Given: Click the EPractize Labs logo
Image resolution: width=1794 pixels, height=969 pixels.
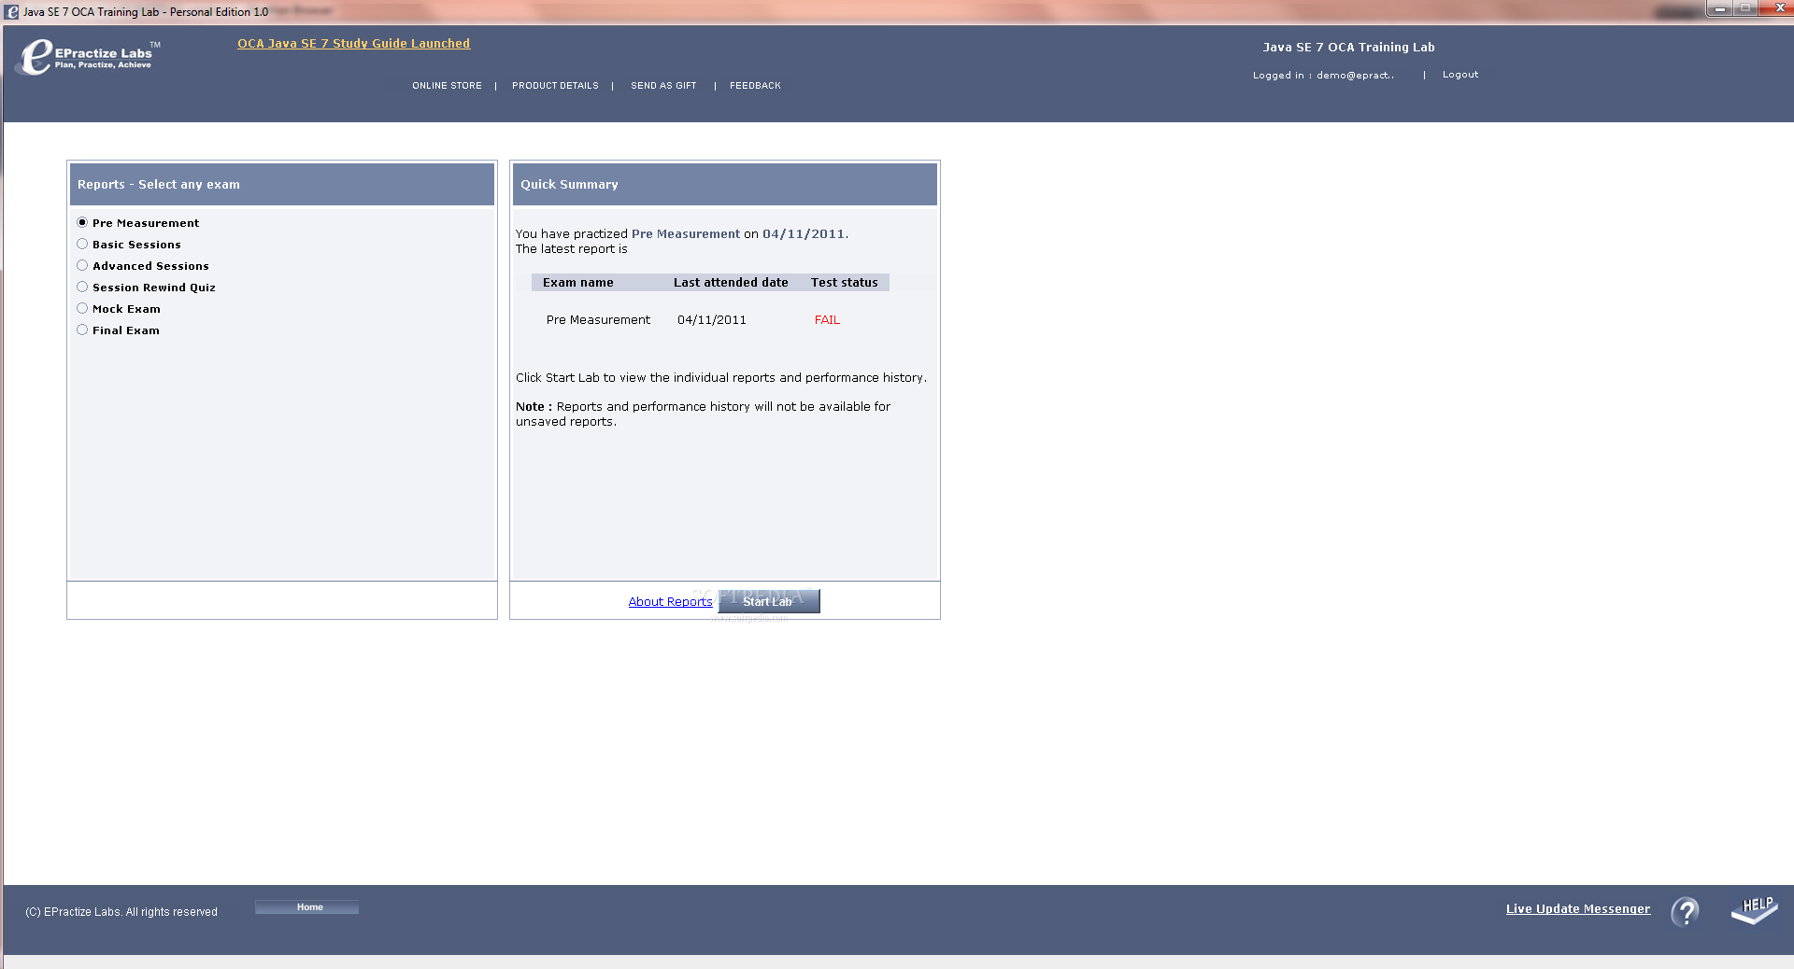Looking at the screenshot, I should (x=89, y=56).
